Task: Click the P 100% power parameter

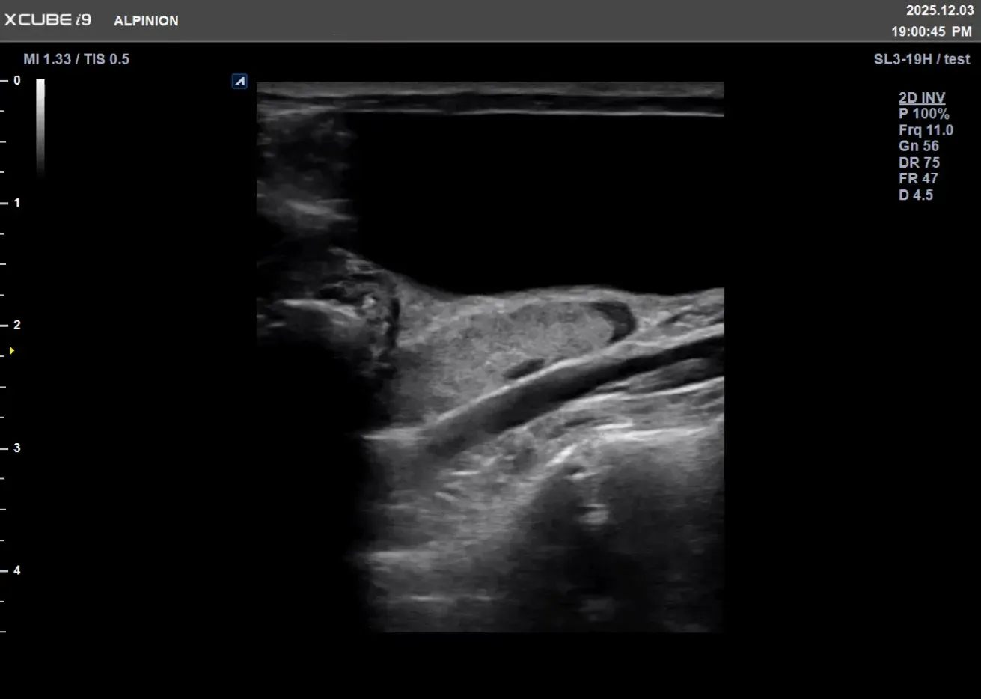Action: pyautogui.click(x=923, y=114)
